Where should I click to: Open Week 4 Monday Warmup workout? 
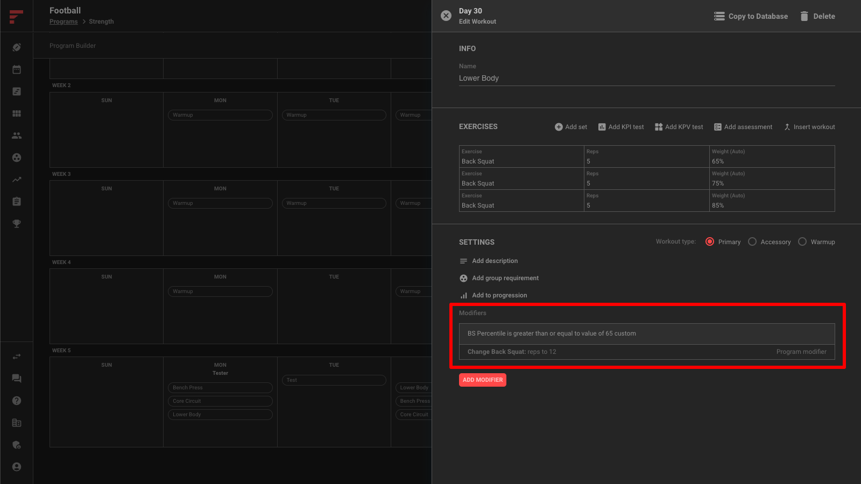[220, 291]
